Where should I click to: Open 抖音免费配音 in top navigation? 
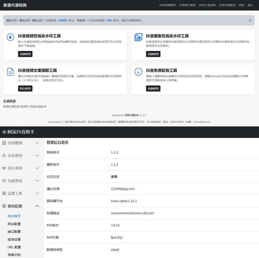tap(227, 5)
